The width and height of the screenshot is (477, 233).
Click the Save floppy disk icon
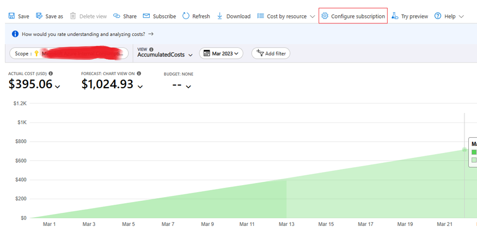pos(11,16)
